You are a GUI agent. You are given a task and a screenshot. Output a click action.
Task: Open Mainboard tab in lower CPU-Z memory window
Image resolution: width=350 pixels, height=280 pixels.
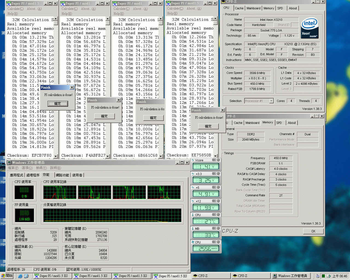252,123
